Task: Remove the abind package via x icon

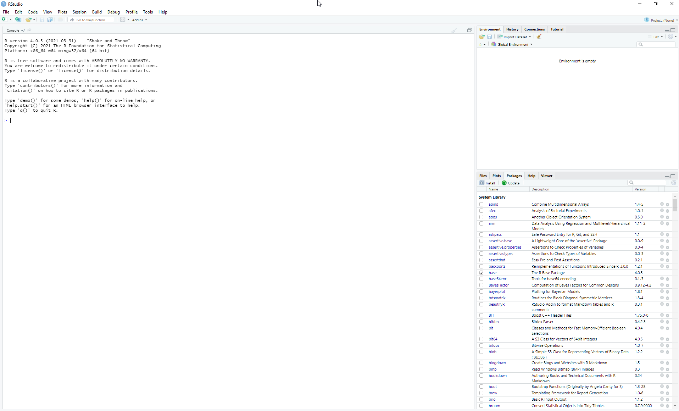Action: (667, 205)
